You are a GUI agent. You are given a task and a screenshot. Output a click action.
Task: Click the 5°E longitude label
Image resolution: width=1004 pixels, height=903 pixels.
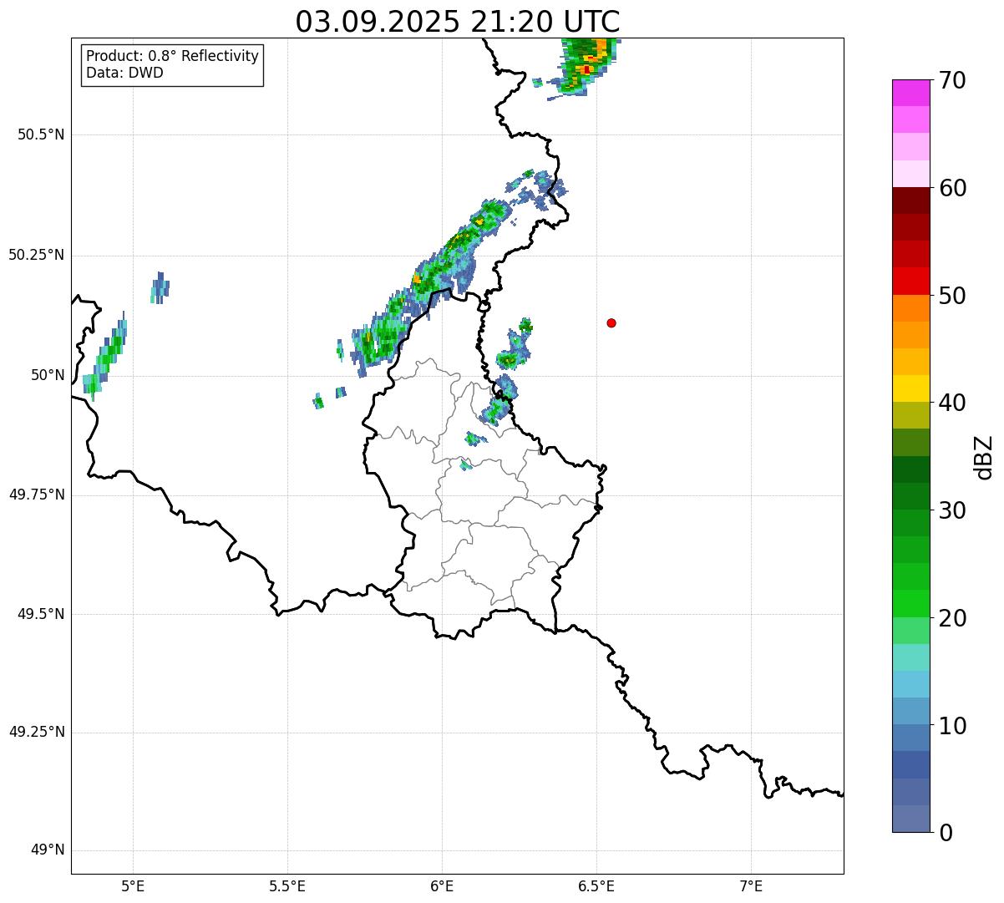133,885
